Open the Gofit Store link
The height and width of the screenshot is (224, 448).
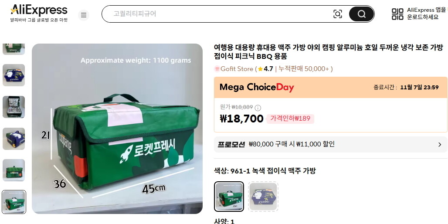click(237, 69)
